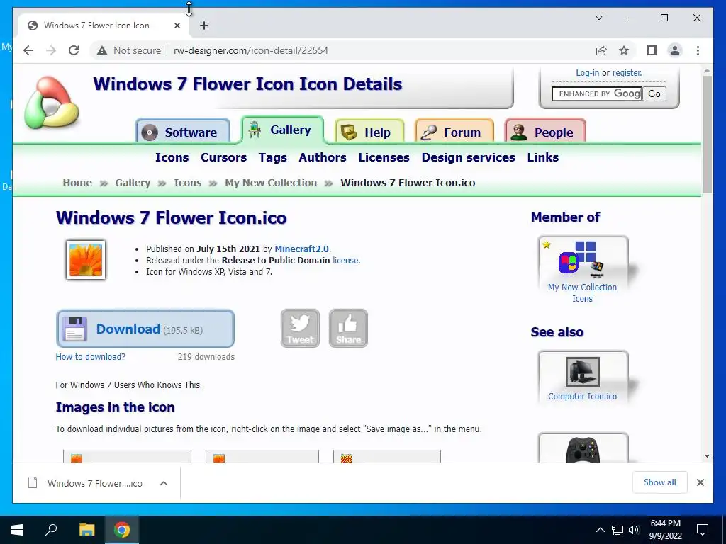726x544 pixels.
Task: Open downloaded Windows 7 Flower....ico file
Action: pyautogui.click(x=94, y=483)
